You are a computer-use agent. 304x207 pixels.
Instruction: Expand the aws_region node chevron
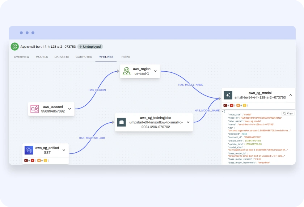point(155,71)
